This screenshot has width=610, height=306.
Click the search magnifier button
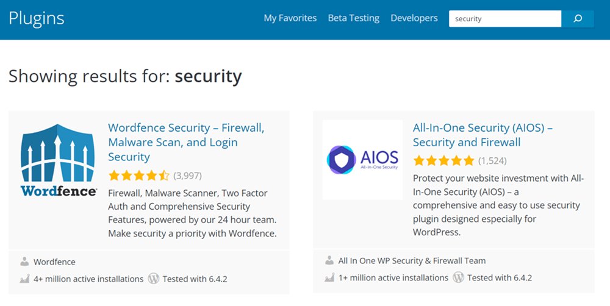[578, 18]
